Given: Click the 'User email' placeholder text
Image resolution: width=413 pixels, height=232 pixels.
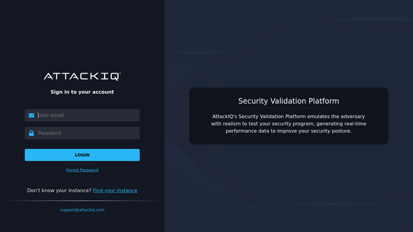Looking at the screenshot, I should [x=51, y=115].
